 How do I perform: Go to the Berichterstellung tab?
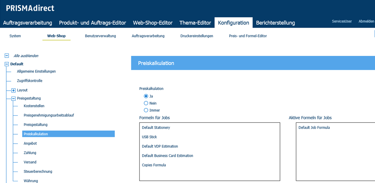pyautogui.click(x=275, y=23)
